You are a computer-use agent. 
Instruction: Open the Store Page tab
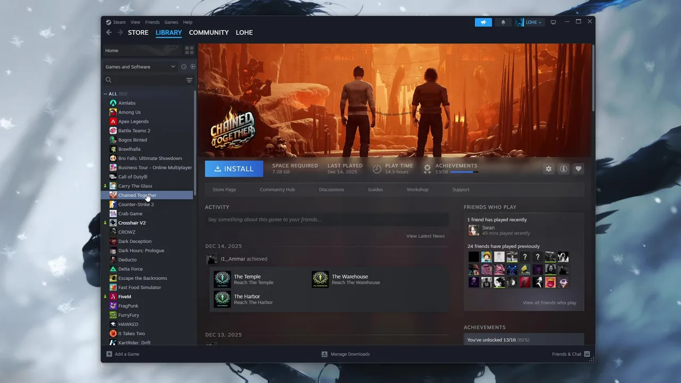[224, 190]
